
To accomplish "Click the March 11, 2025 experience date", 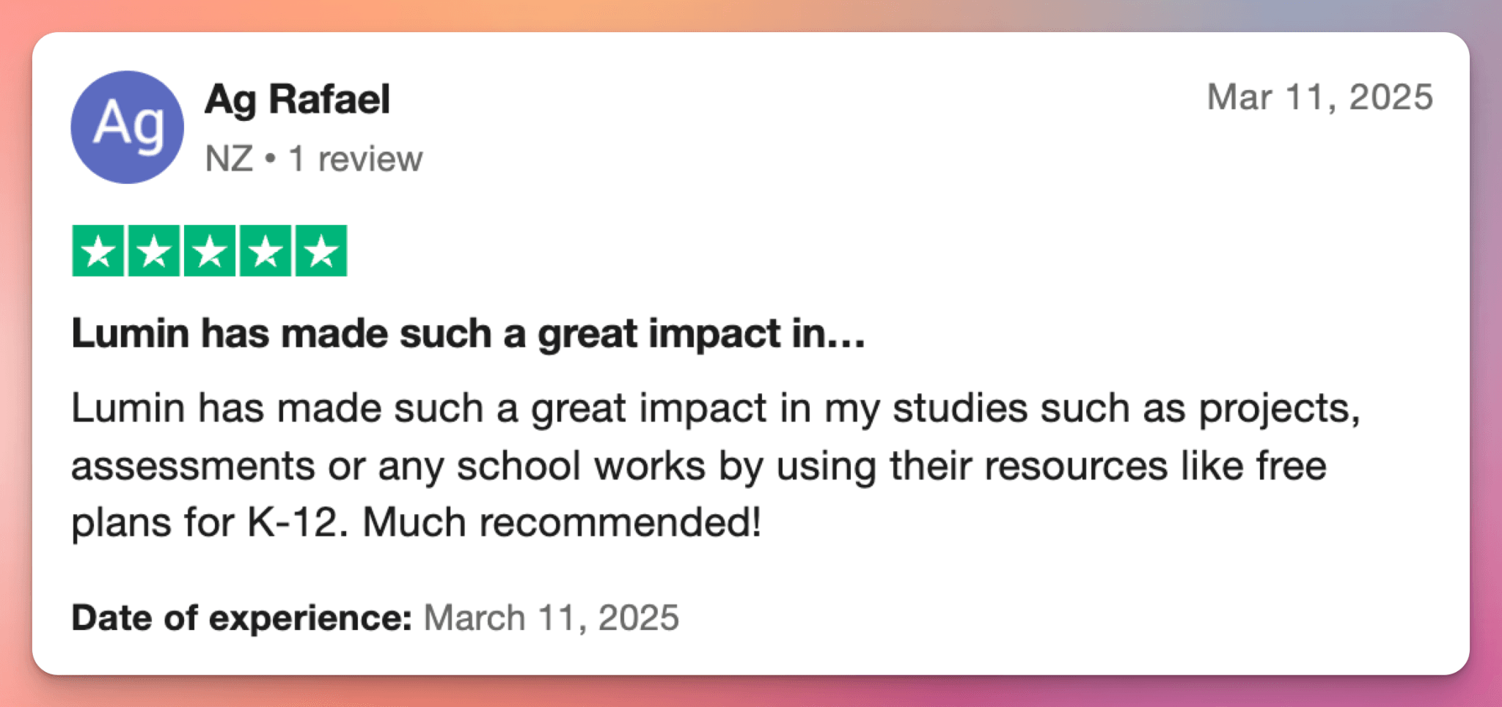I will pos(551,618).
